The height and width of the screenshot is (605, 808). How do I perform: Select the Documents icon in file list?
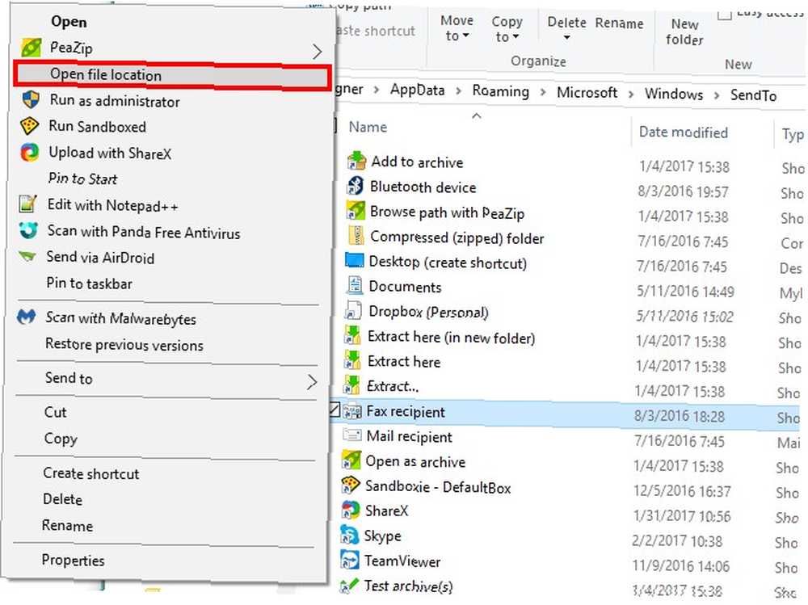point(355,285)
